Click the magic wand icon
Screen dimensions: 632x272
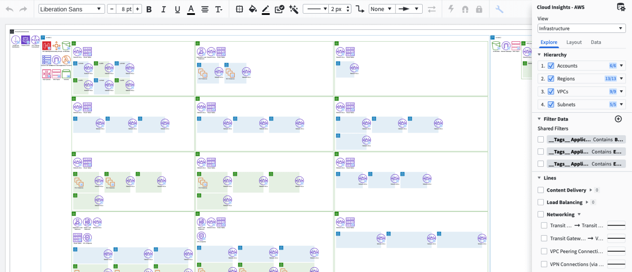[294, 9]
